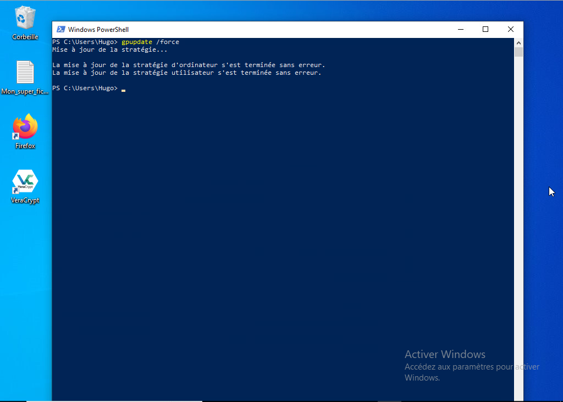Click the PowerShell vertical scrollbar thumb

click(x=518, y=52)
